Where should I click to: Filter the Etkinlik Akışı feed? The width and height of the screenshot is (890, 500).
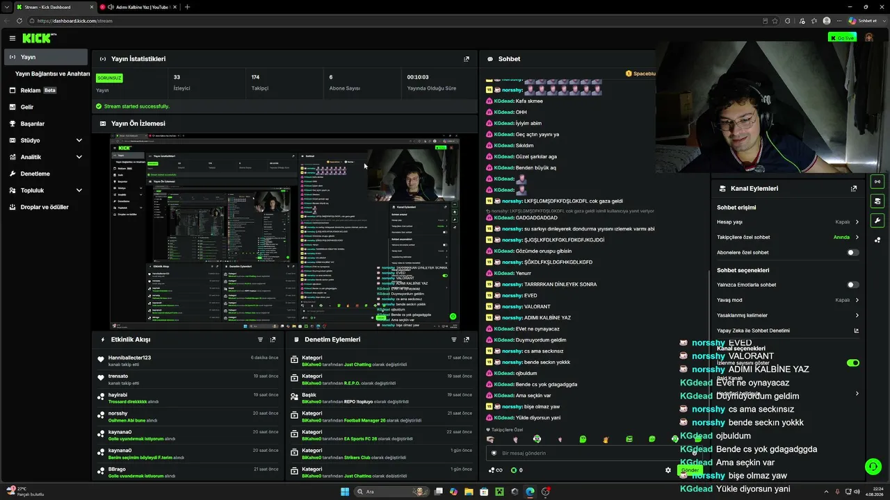(260, 340)
